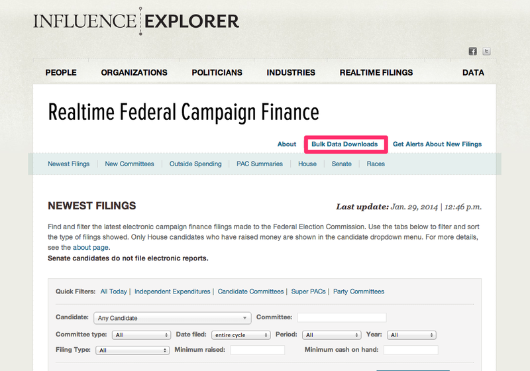Click the Committee text field
The height and width of the screenshot is (371, 530).
[341, 317]
